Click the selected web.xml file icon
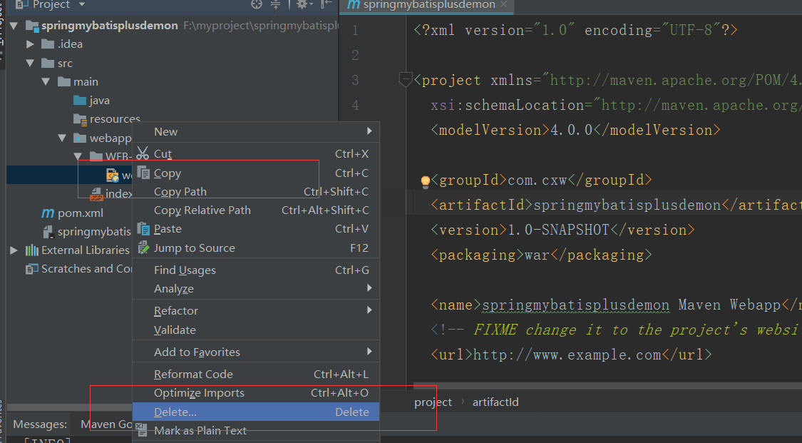Screen dimensions: 802x443 113,175
